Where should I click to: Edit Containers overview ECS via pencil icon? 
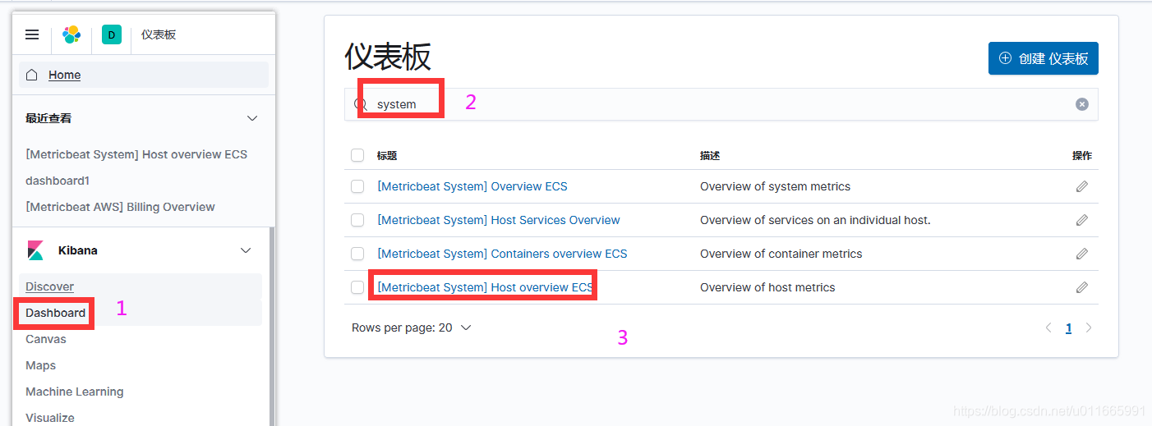(x=1081, y=254)
